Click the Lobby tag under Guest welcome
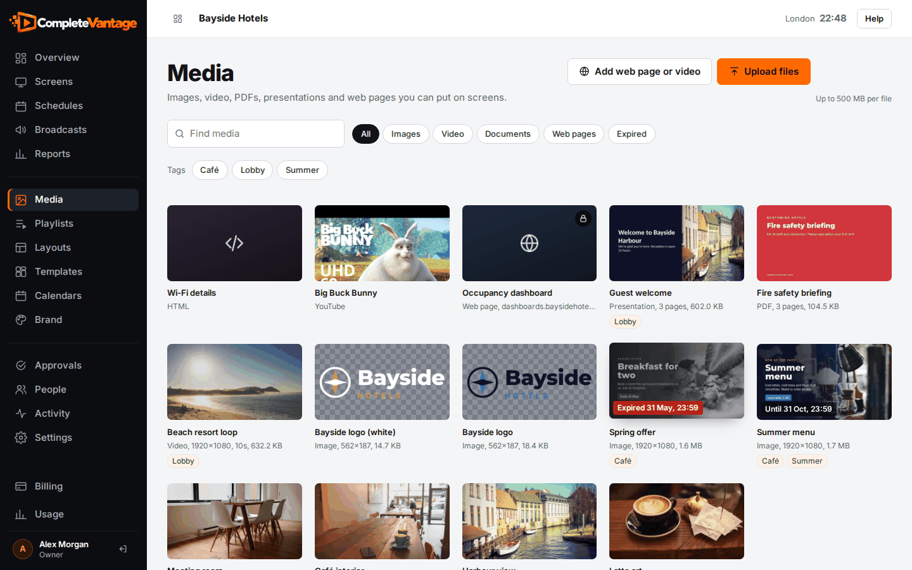This screenshot has width=912, height=570. point(625,322)
